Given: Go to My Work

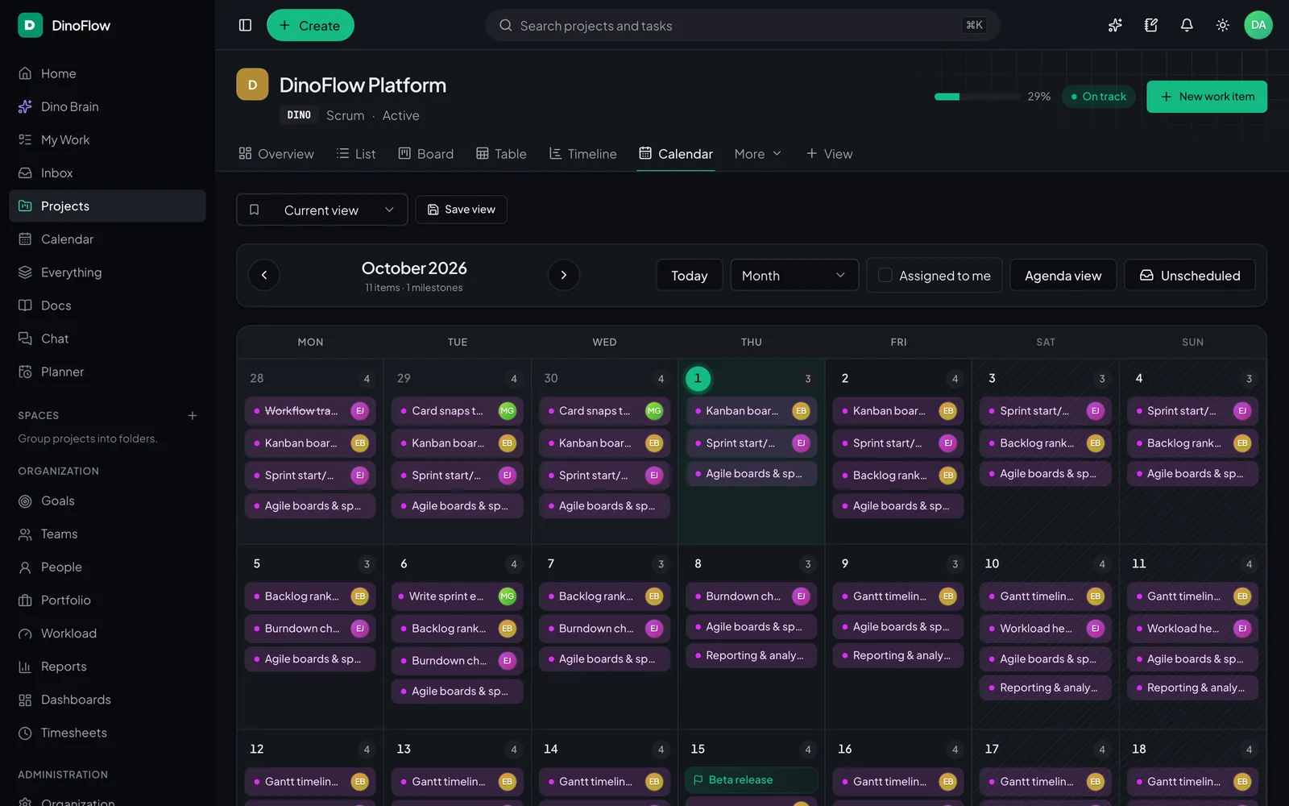Looking at the screenshot, I should tap(107, 139).
